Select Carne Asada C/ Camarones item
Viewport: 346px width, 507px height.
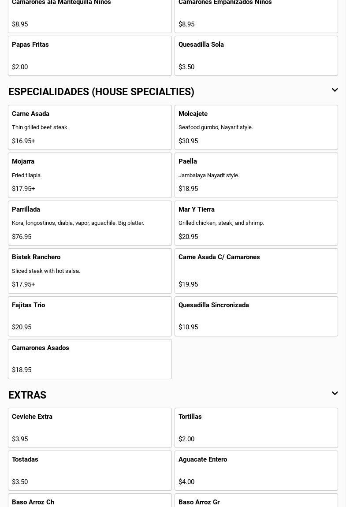tap(256, 271)
